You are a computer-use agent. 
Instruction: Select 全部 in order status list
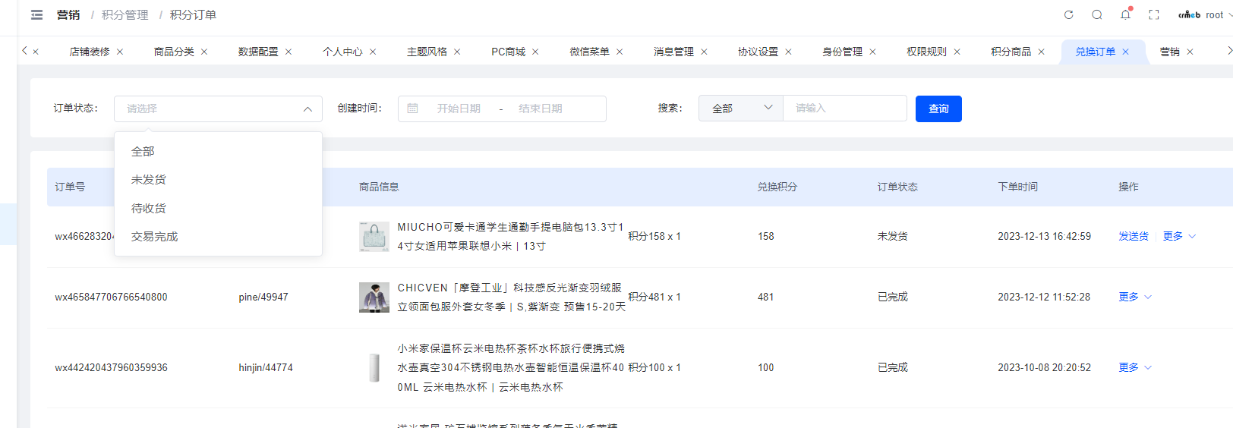coord(218,152)
